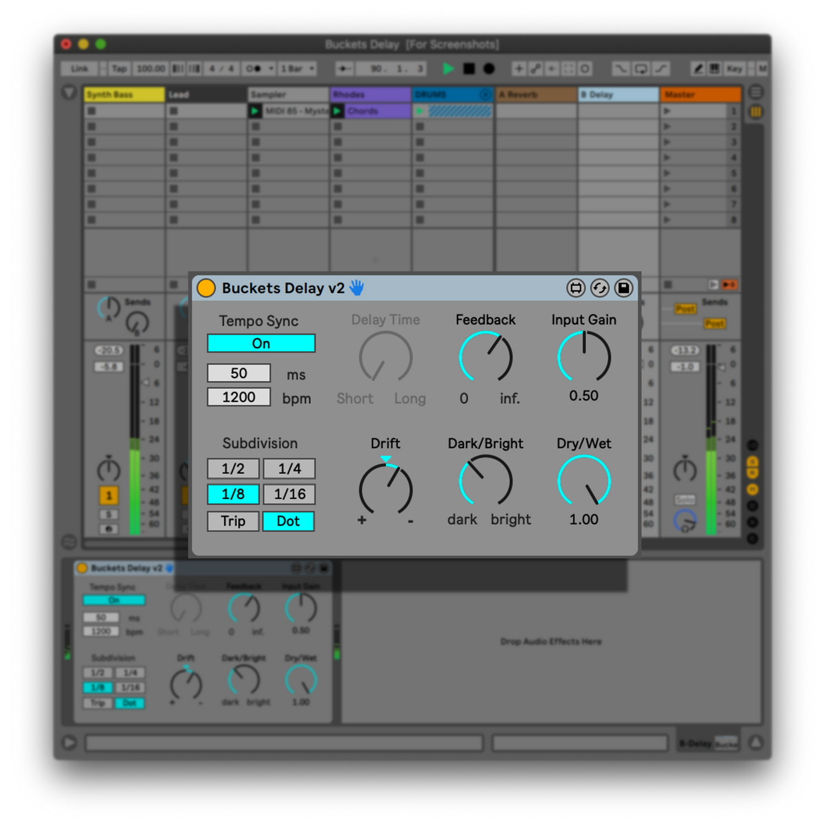Click the save preset disk icon in enlarged header
The height and width of the screenshot is (825, 825).
(623, 288)
